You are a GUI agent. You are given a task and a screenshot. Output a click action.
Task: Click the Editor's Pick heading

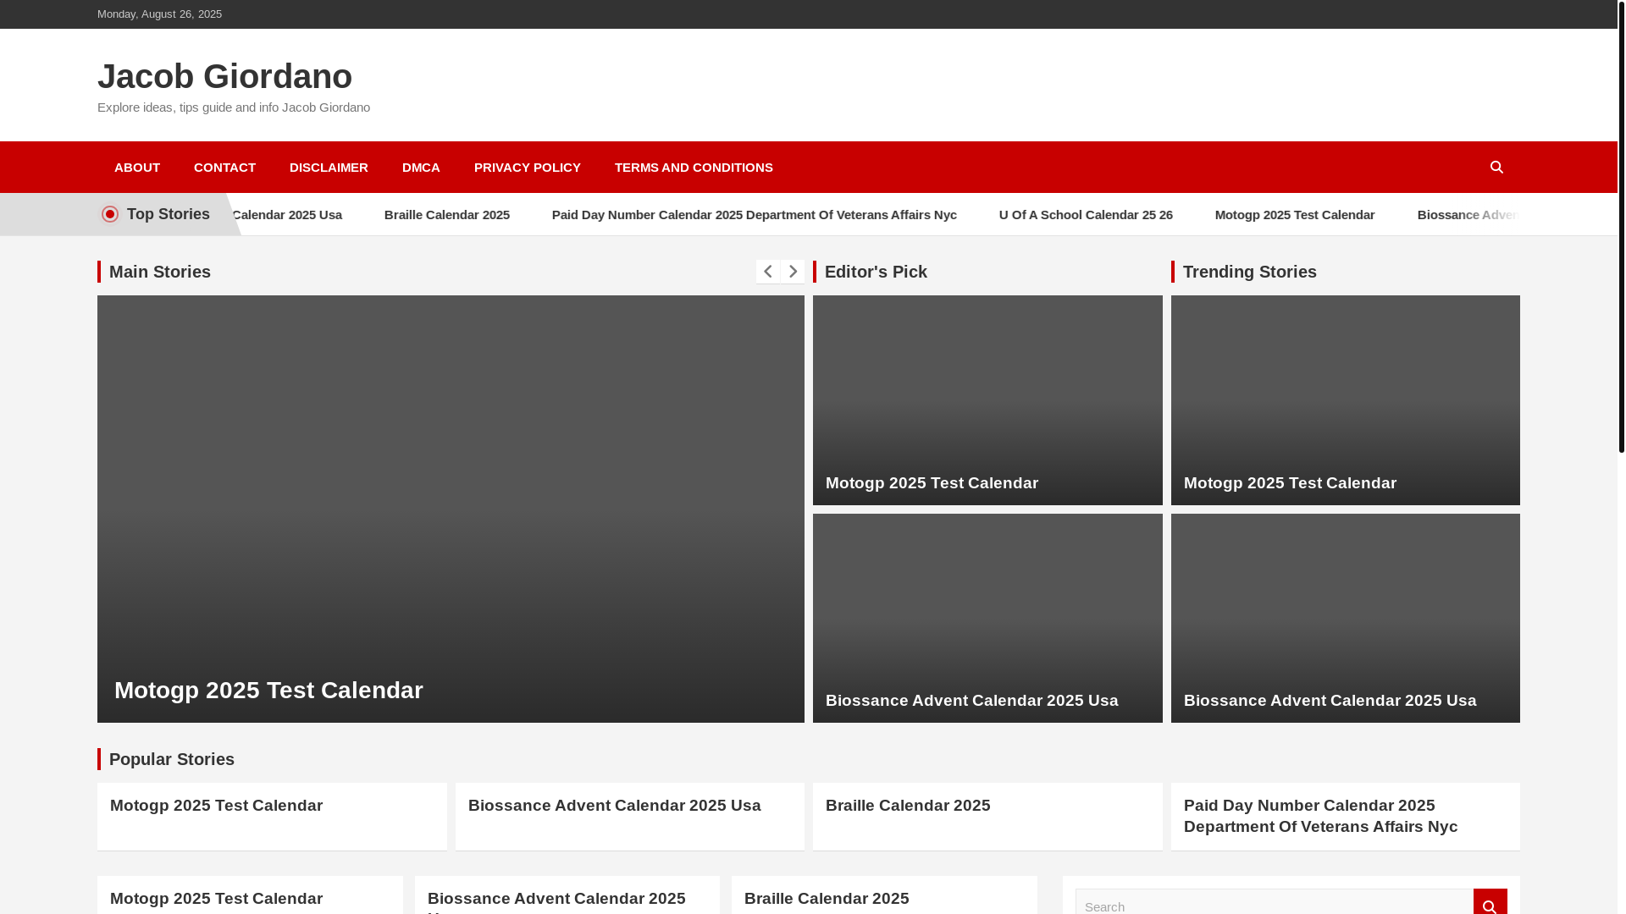(x=876, y=272)
